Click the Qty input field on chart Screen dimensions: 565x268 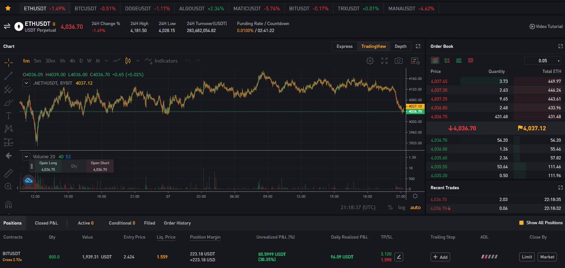tap(73, 166)
